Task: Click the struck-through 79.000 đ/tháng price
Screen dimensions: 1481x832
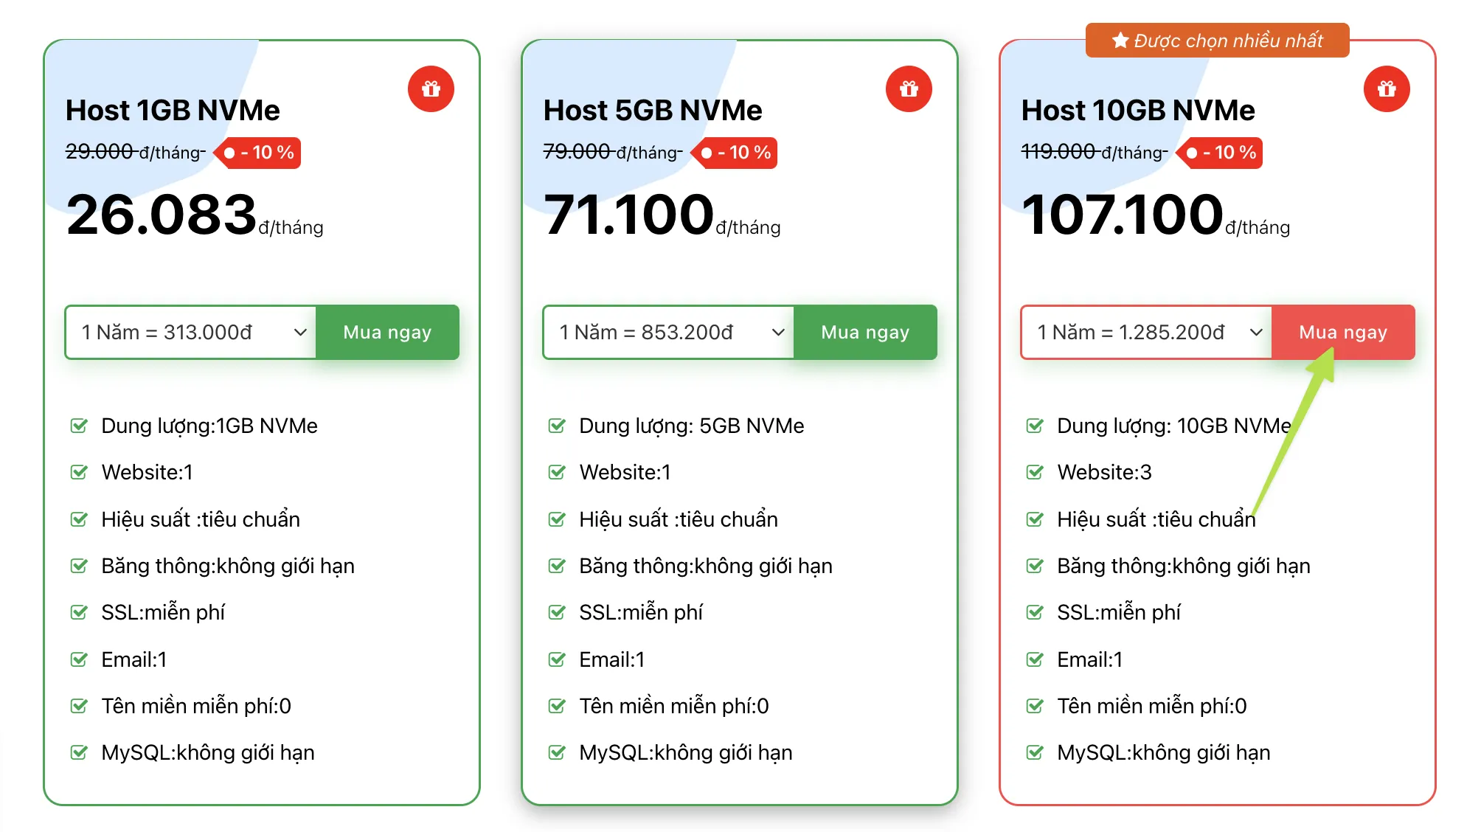Action: coord(613,152)
